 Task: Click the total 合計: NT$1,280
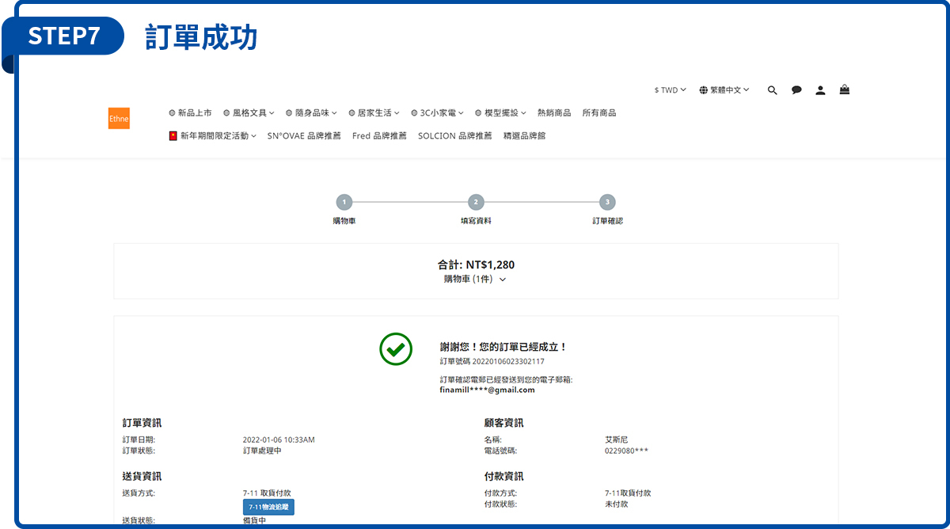click(476, 264)
